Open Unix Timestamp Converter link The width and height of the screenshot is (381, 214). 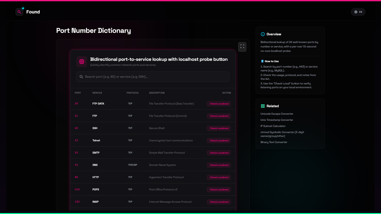pyautogui.click(x=277, y=120)
